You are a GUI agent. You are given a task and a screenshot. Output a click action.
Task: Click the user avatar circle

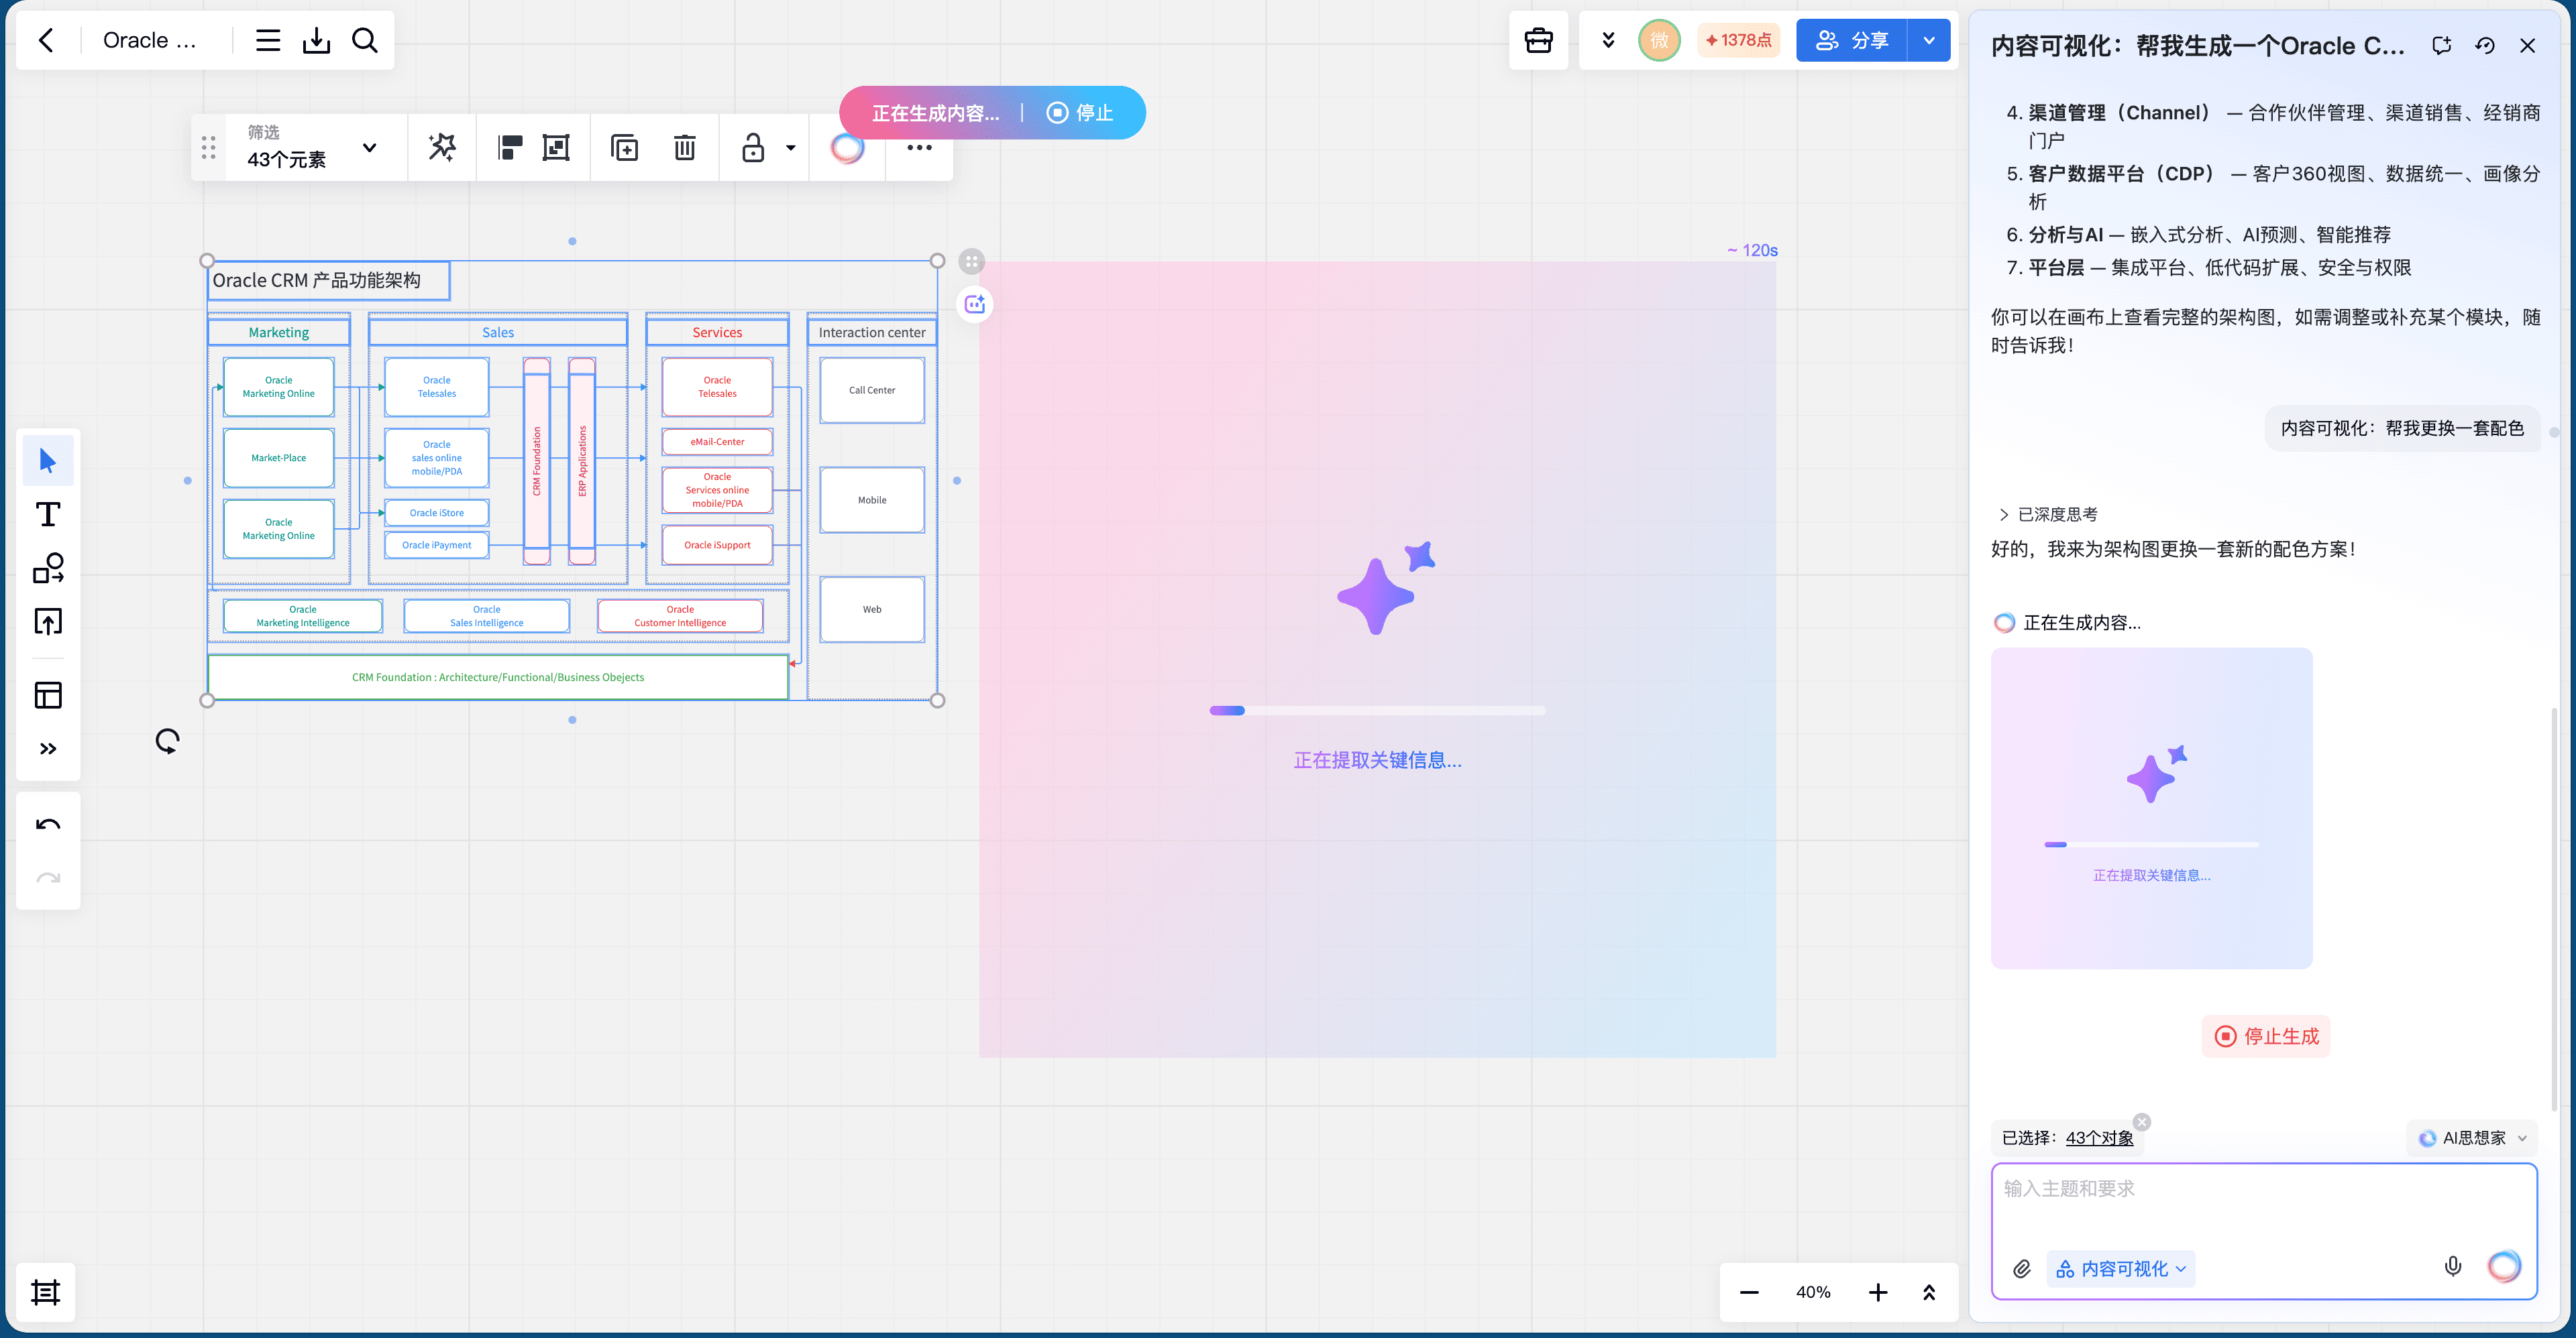[1659, 40]
